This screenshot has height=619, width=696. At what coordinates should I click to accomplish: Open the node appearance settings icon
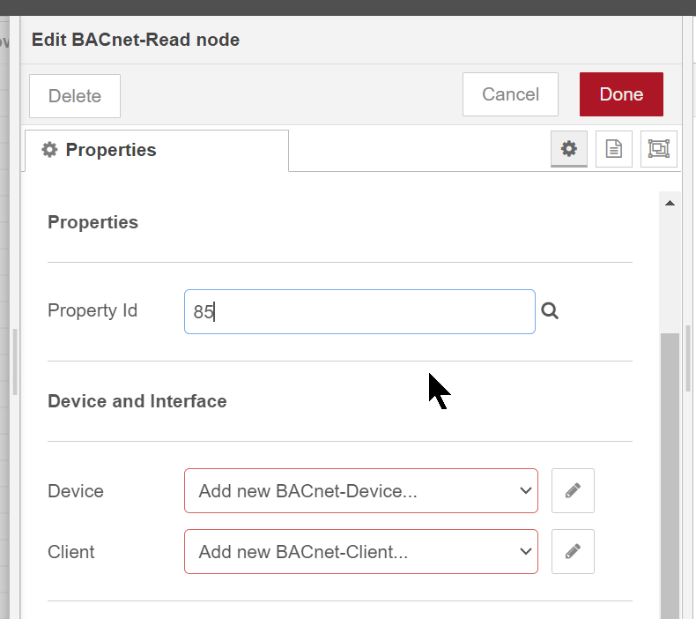(658, 149)
